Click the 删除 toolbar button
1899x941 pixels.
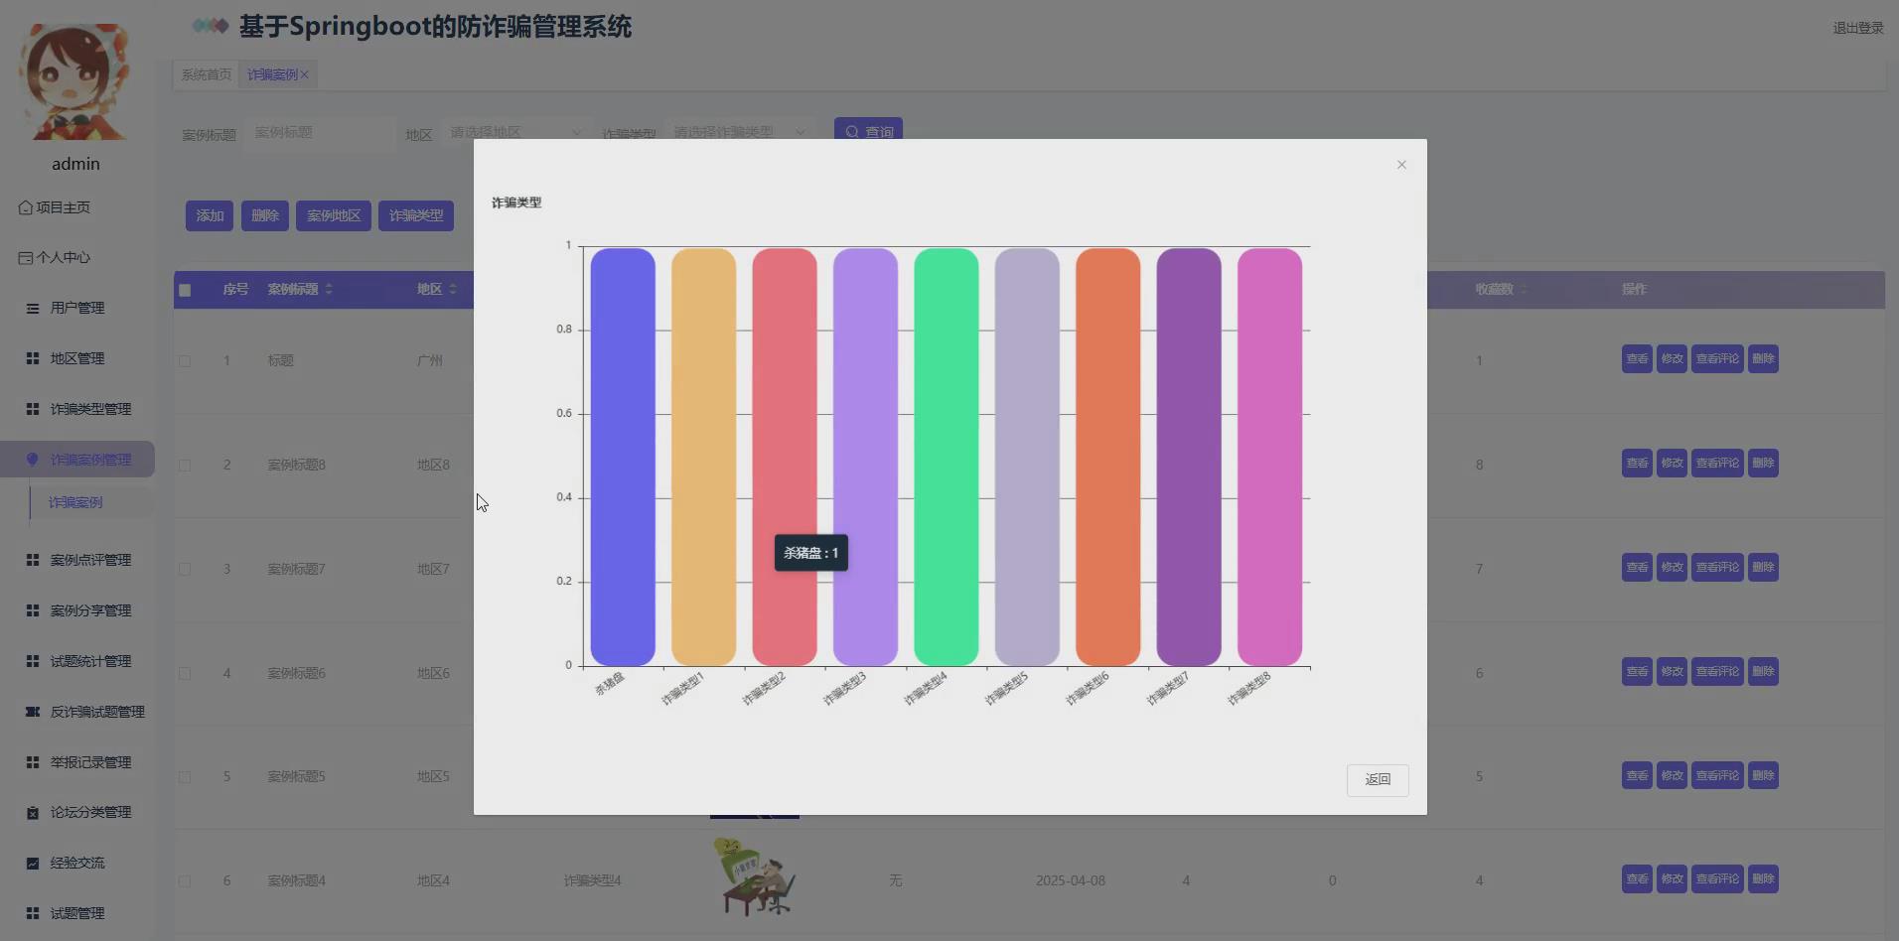(x=265, y=215)
